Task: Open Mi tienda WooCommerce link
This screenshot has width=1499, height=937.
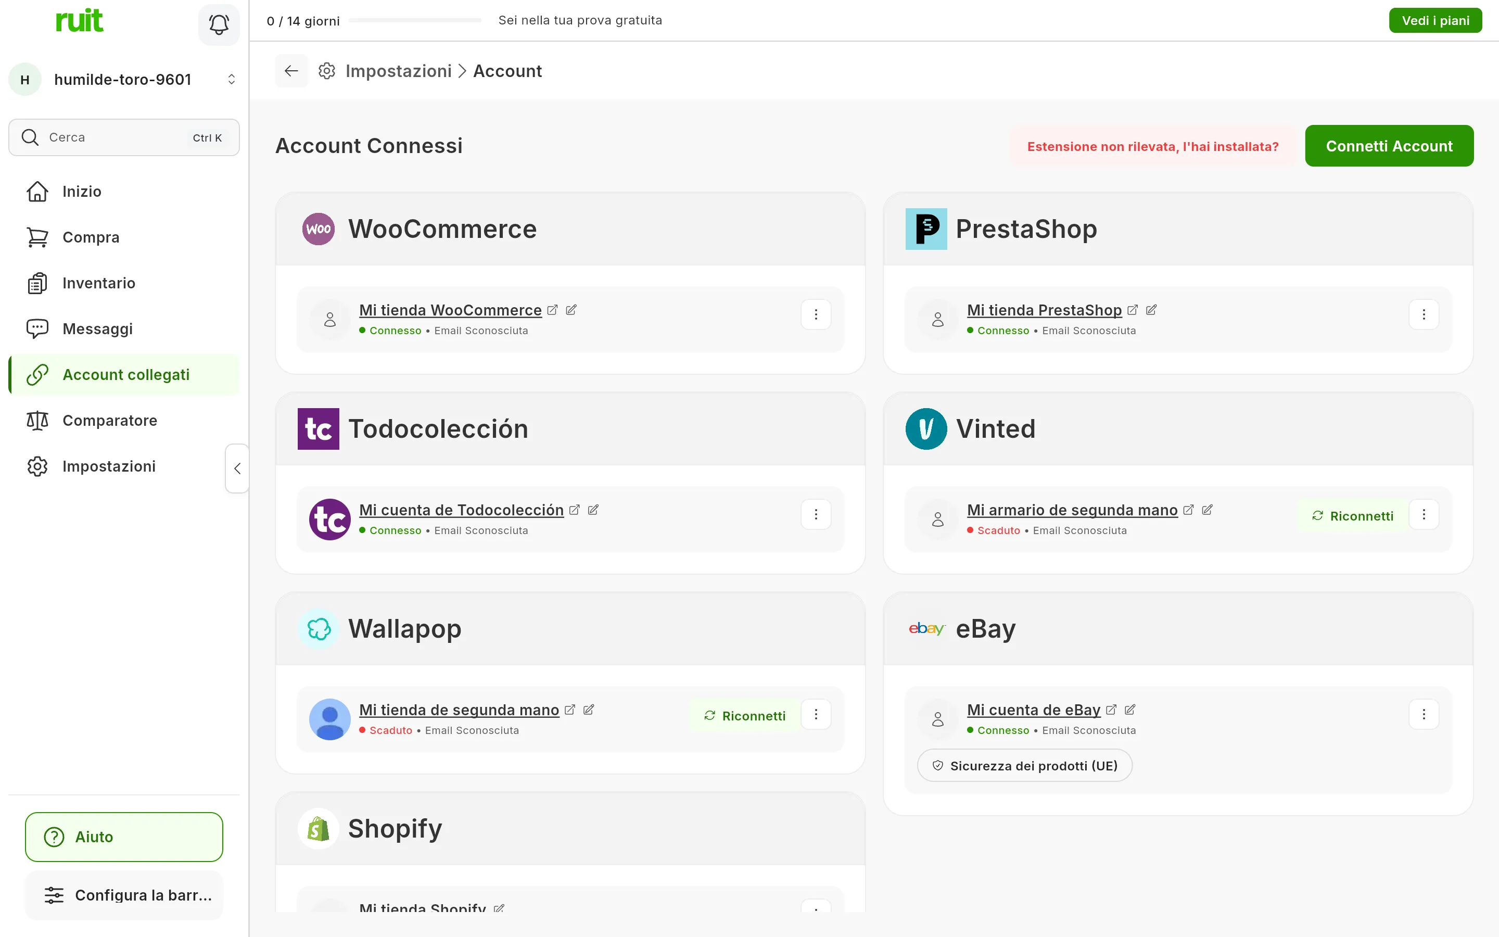Action: (x=450, y=310)
